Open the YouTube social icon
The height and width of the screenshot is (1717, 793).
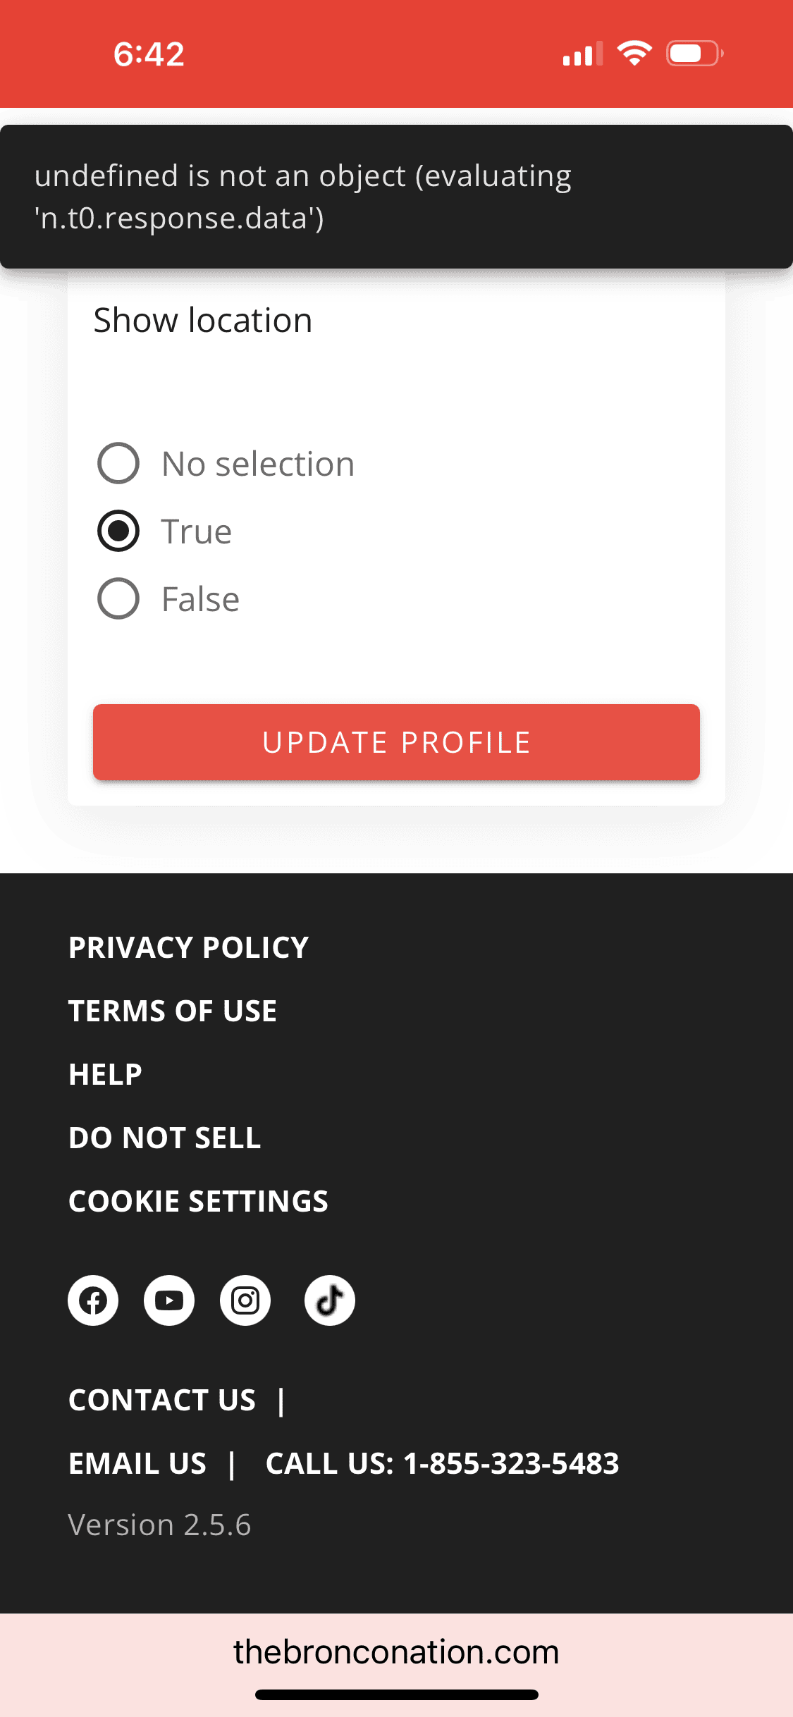point(169,1300)
